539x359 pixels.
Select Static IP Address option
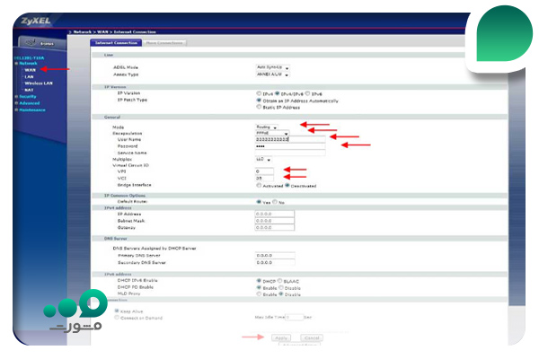(259, 107)
